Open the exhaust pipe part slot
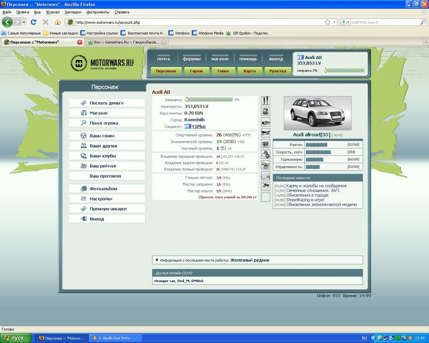 click(265, 122)
